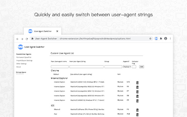Open the About sidebar link
The image size is (187, 117).
click(18, 67)
